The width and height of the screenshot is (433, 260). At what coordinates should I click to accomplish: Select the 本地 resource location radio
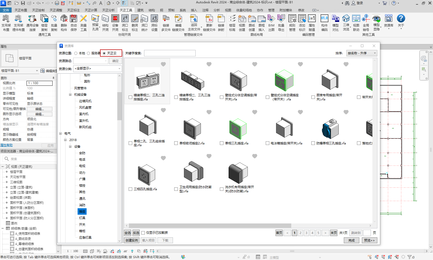76,53
